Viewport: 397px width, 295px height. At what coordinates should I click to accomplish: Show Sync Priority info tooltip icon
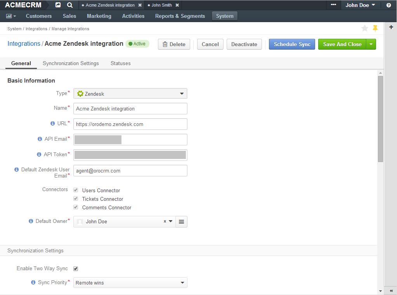pos(33,282)
